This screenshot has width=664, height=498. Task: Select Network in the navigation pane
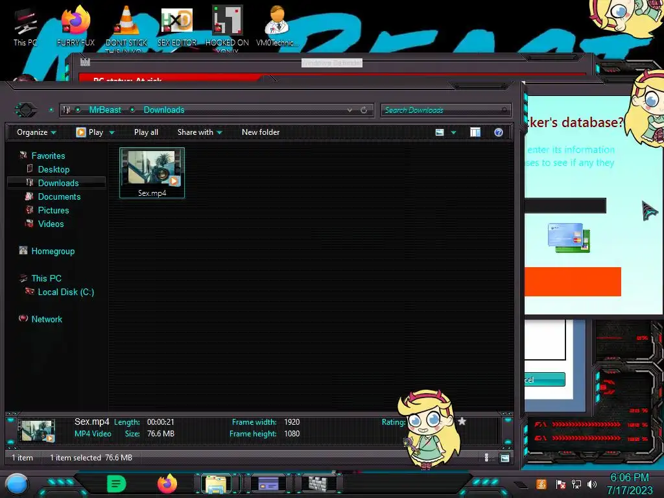click(47, 319)
